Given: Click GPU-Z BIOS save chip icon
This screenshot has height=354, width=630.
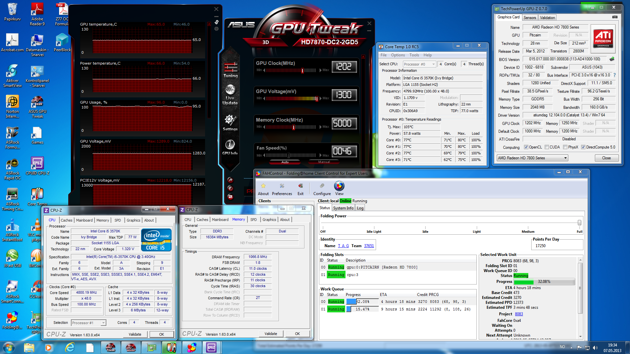Looking at the screenshot, I should (x=612, y=59).
